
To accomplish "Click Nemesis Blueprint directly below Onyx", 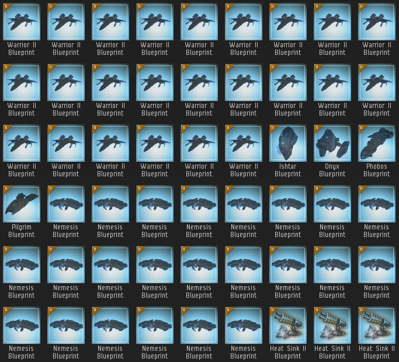I will pos(332,204).
